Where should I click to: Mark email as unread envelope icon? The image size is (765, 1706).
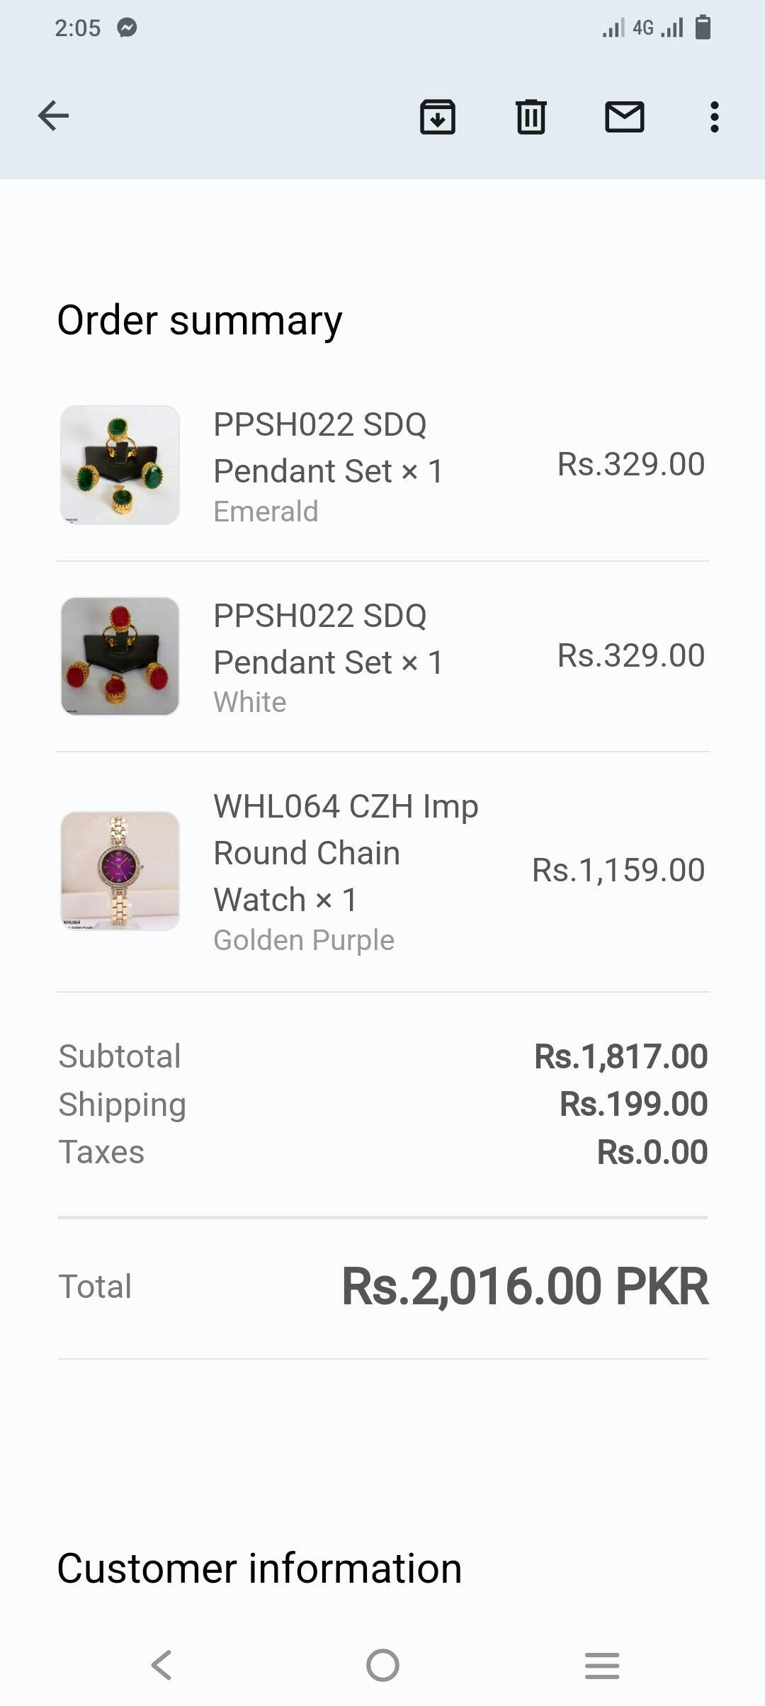[624, 117]
